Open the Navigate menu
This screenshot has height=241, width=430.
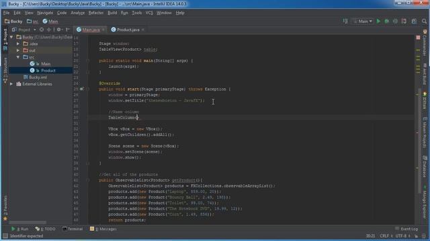click(45, 13)
